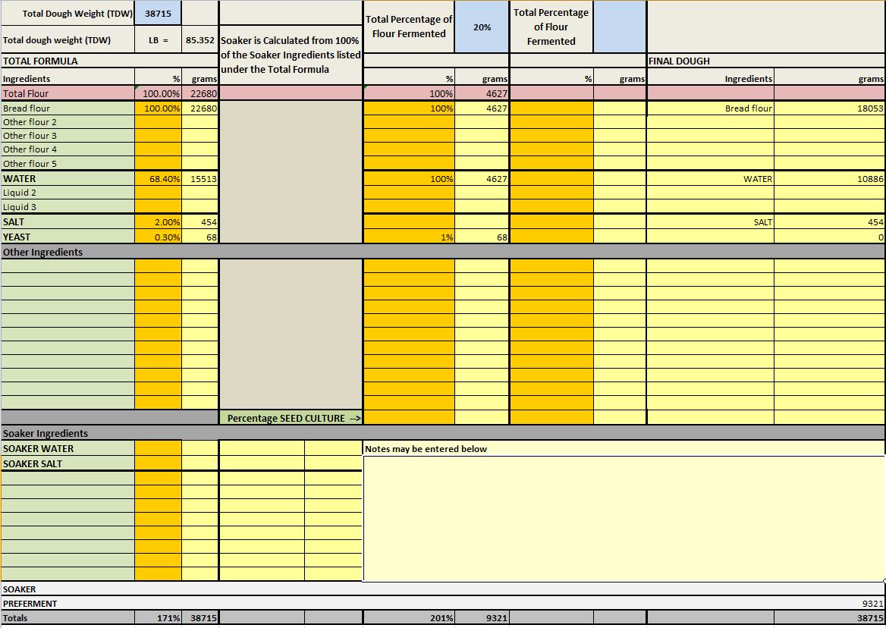Click the Other flour 2 label cell
886x628 pixels.
tap(68, 122)
